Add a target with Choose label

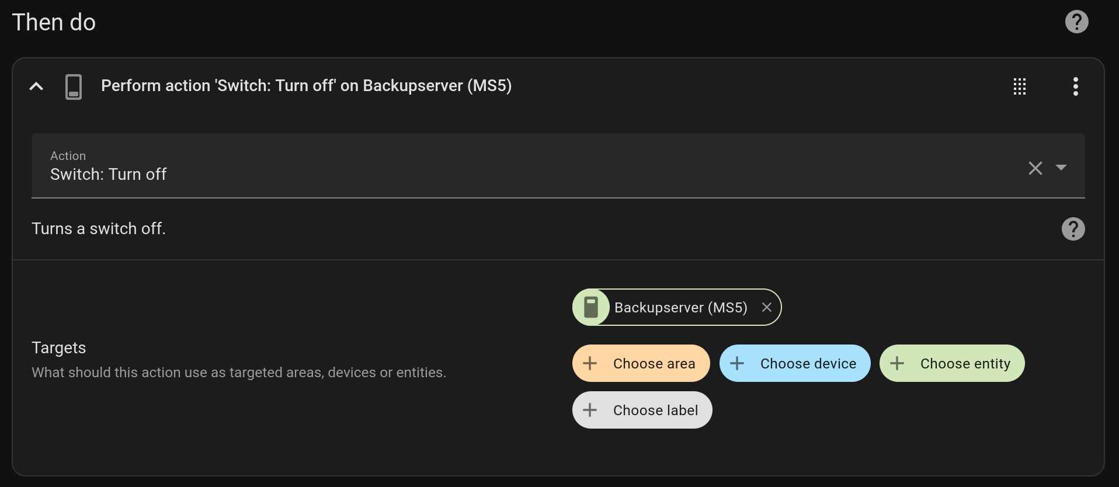[x=642, y=410]
